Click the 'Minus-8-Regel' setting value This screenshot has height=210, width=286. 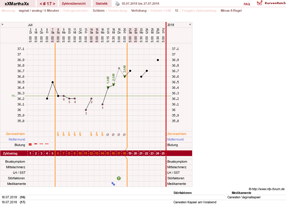coord(231,11)
